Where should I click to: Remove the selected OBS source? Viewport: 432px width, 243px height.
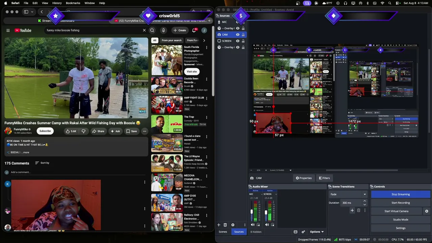pyautogui.click(x=225, y=225)
